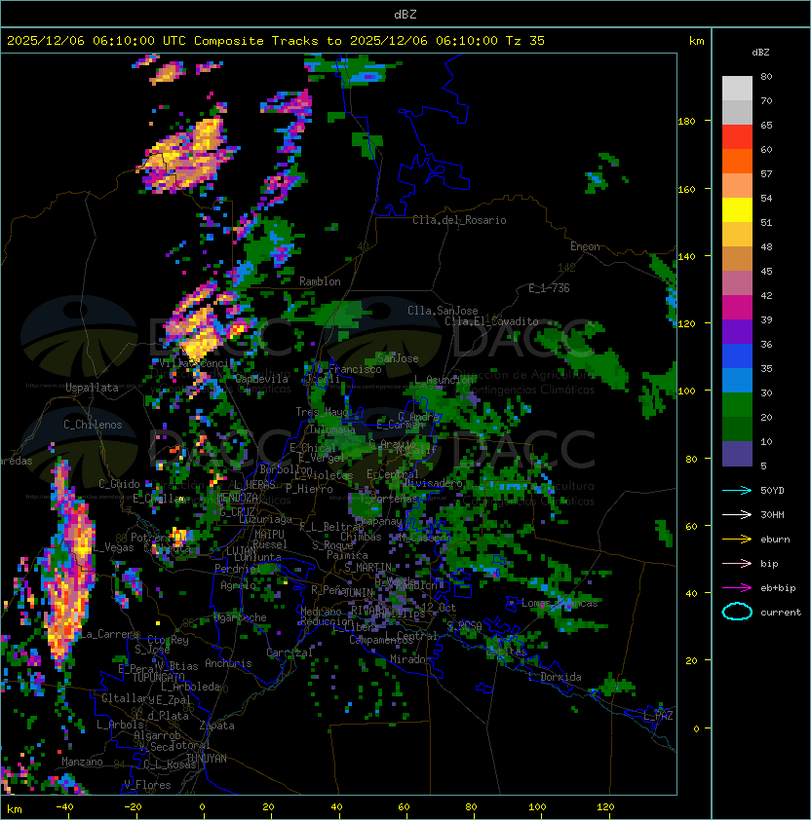The height and width of the screenshot is (820, 811).
Task: Click the light blue 30-35 dBZ swatch
Action: tap(737, 380)
